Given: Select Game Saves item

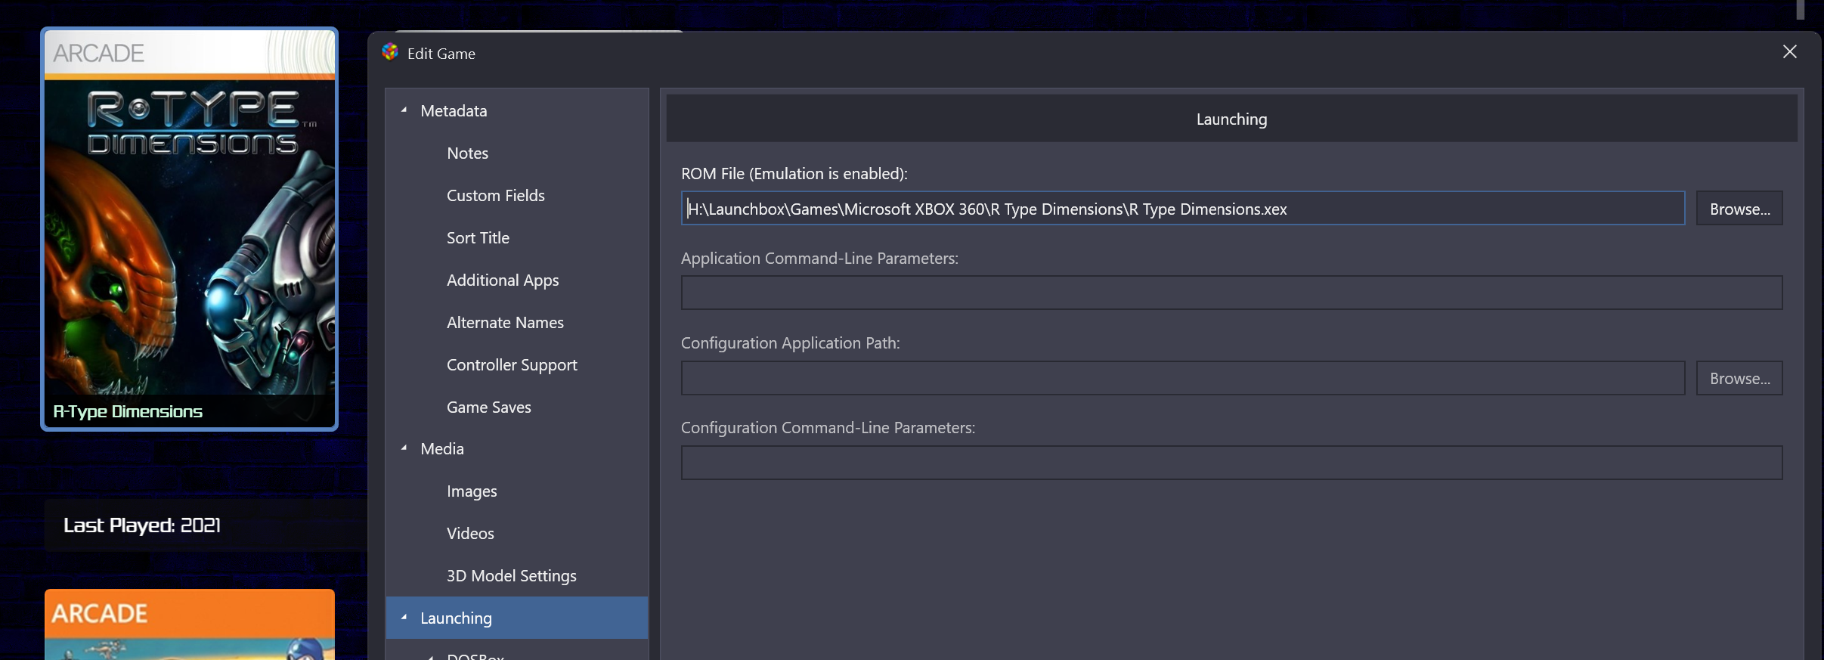Looking at the screenshot, I should click(488, 407).
